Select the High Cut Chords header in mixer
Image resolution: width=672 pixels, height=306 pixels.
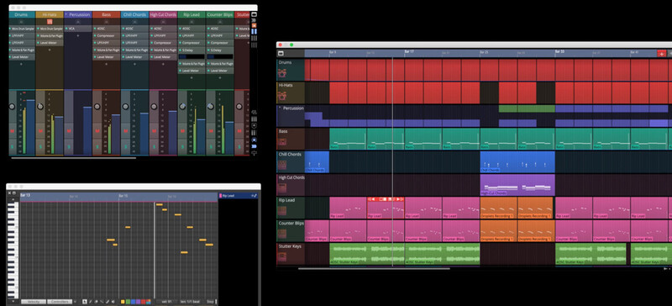(x=163, y=14)
